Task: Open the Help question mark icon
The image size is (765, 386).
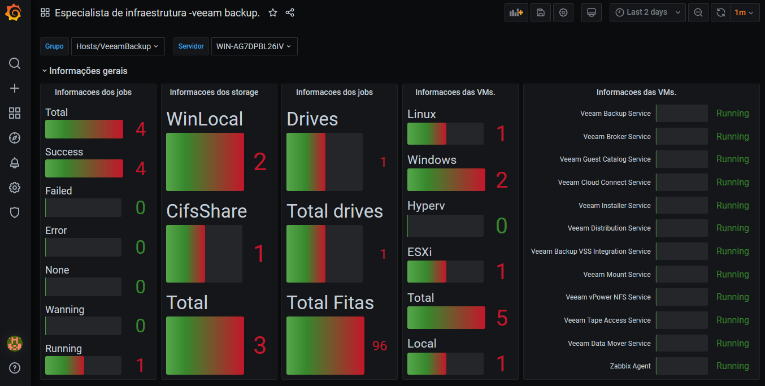Action: (15, 368)
